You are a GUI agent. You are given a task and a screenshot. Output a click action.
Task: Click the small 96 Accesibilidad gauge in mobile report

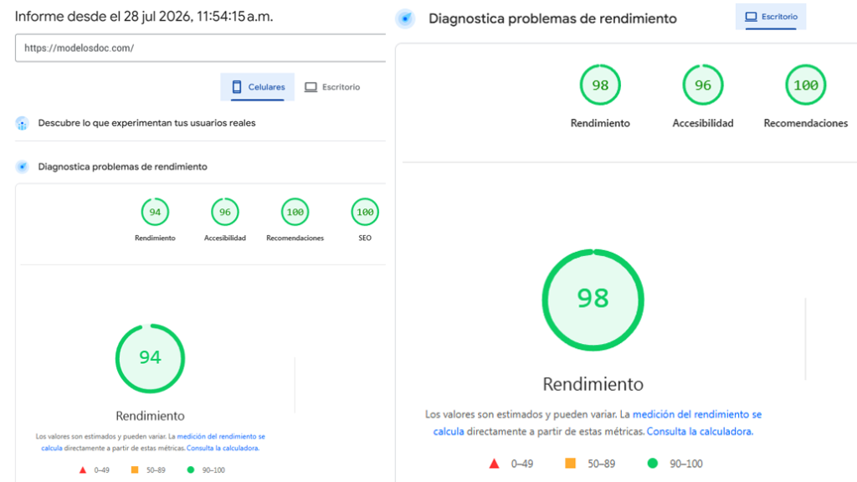point(224,212)
